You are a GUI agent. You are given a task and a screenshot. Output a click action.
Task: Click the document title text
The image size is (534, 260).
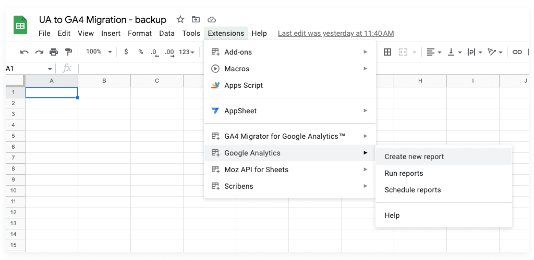coord(103,20)
